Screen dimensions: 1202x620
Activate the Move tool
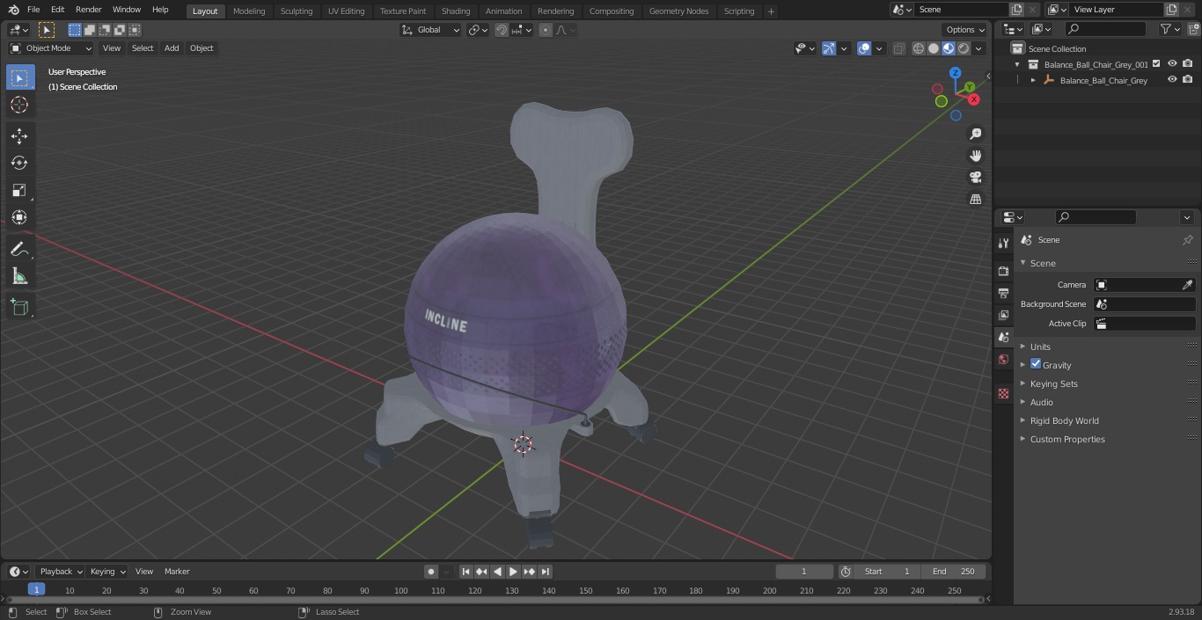pos(19,135)
